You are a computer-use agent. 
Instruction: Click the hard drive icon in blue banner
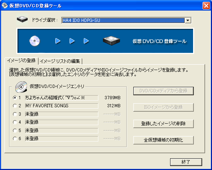[111, 40]
